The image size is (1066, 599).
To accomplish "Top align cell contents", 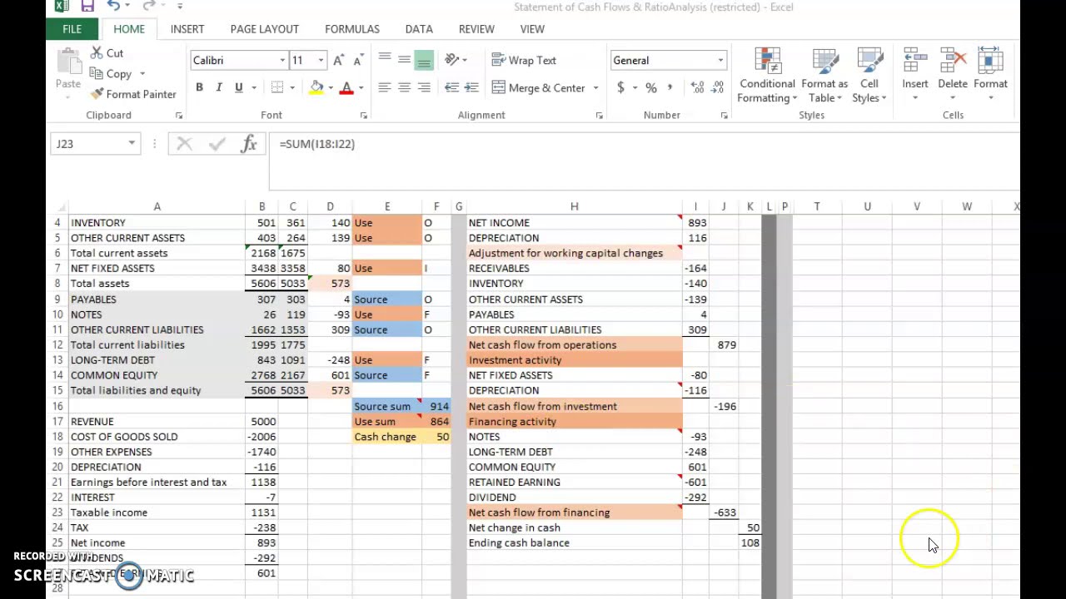I will coord(384,60).
